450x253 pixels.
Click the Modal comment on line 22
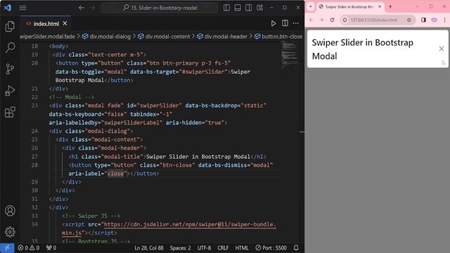[72, 97]
